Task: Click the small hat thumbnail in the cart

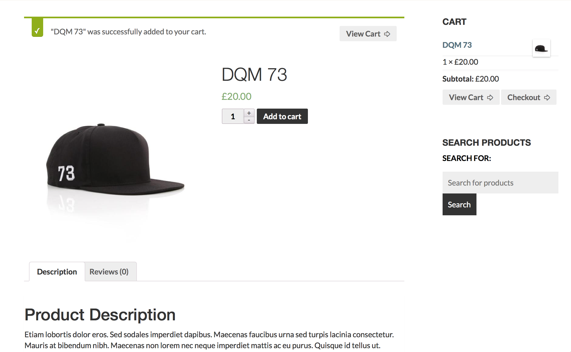Action: coord(541,48)
